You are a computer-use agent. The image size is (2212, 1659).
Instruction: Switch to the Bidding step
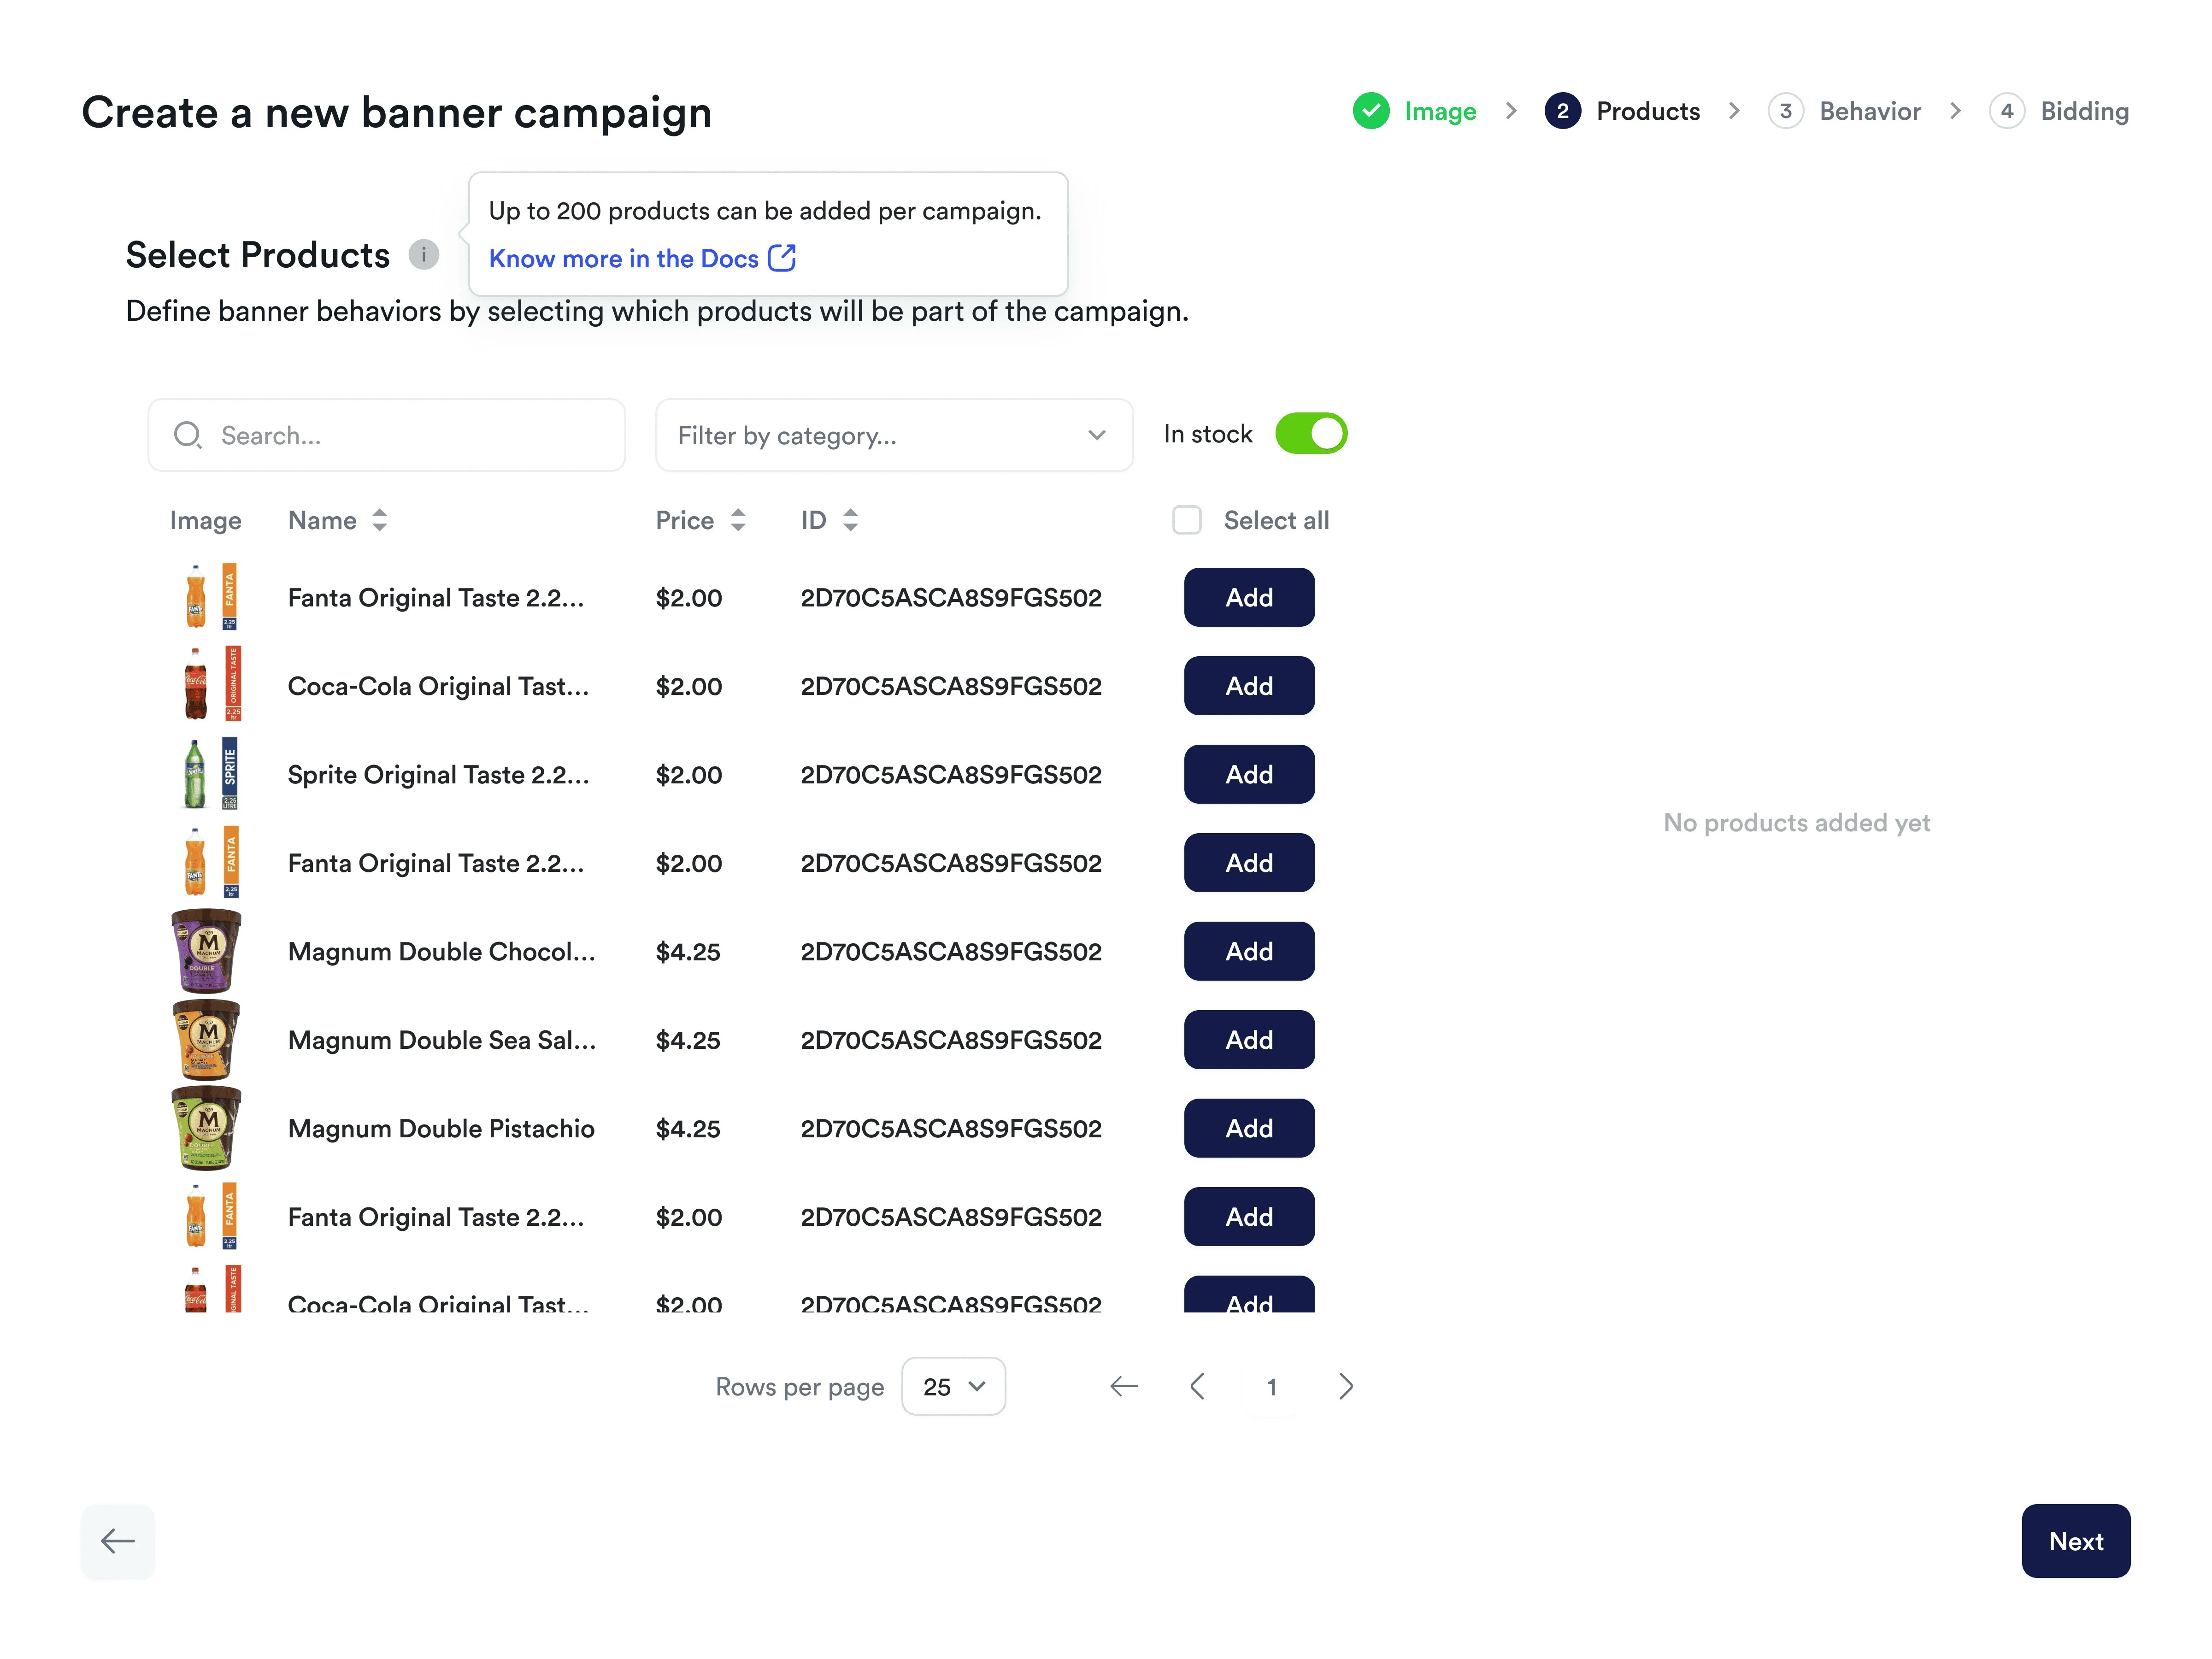pos(2083,111)
